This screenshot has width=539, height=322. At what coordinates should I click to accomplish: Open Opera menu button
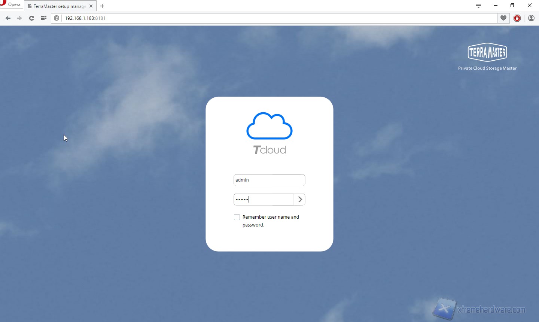[x=11, y=4]
